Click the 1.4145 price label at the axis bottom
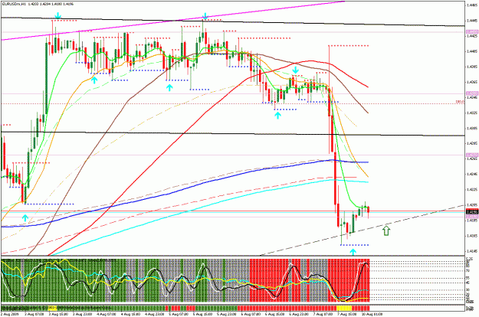This screenshot has width=479, height=317. click(471, 251)
